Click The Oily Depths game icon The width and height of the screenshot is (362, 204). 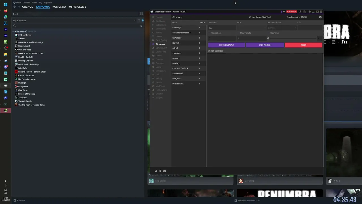click(x=16, y=101)
